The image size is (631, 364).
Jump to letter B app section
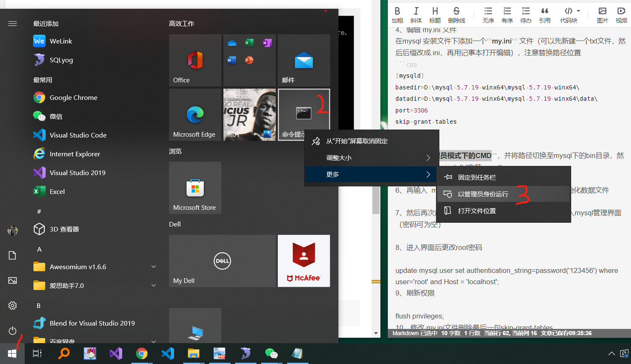(x=39, y=305)
